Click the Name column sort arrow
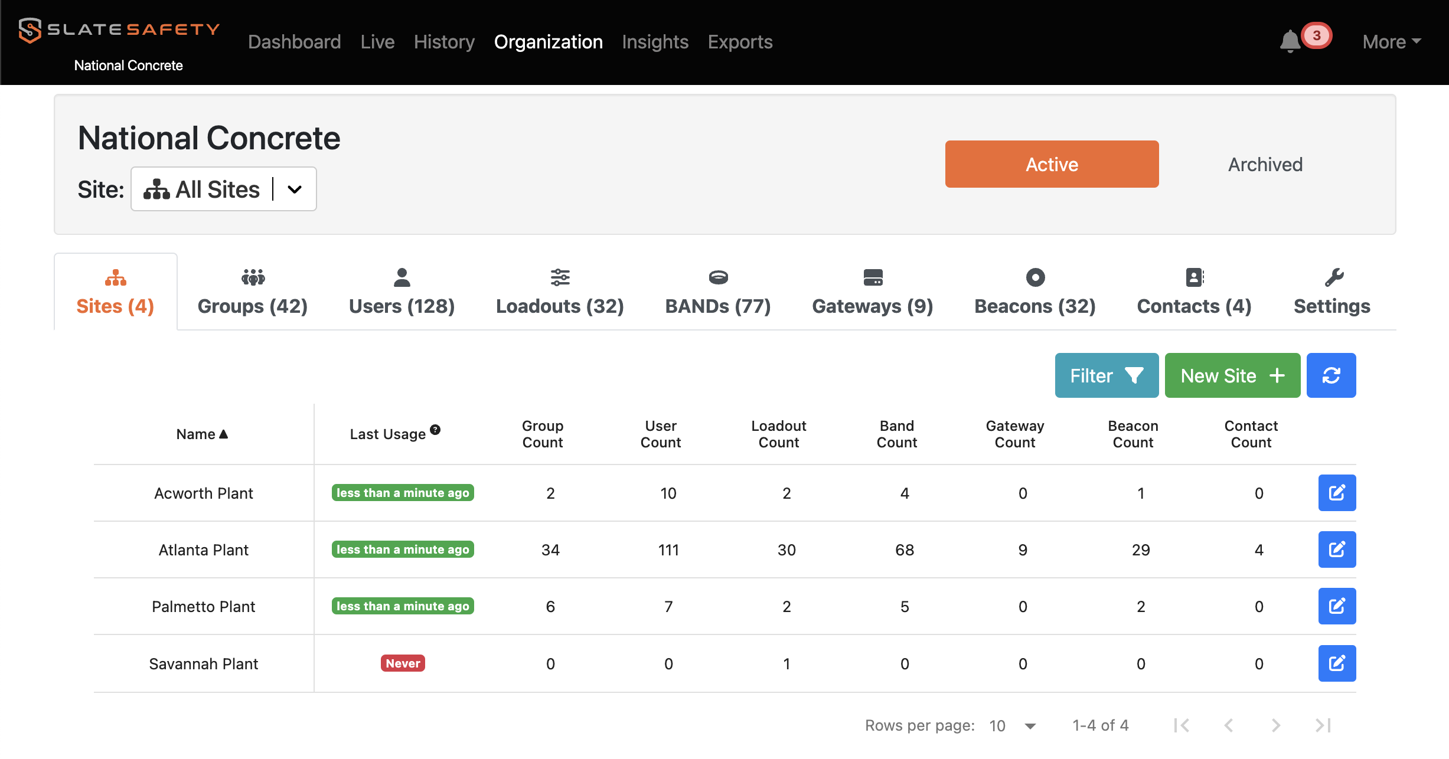 click(x=224, y=434)
